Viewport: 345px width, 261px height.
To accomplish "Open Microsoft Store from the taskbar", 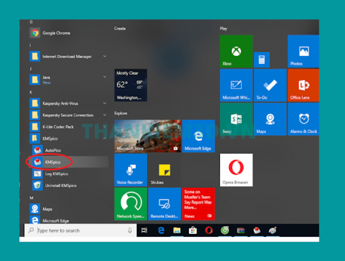I will point(193,230).
